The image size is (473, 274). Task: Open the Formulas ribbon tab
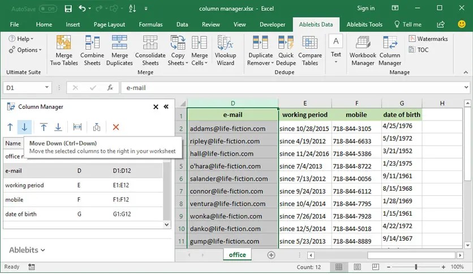[x=150, y=24]
